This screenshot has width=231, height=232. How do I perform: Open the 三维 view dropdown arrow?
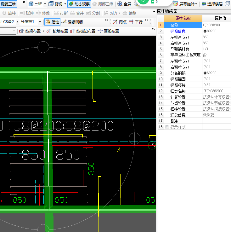(x=45, y=4)
